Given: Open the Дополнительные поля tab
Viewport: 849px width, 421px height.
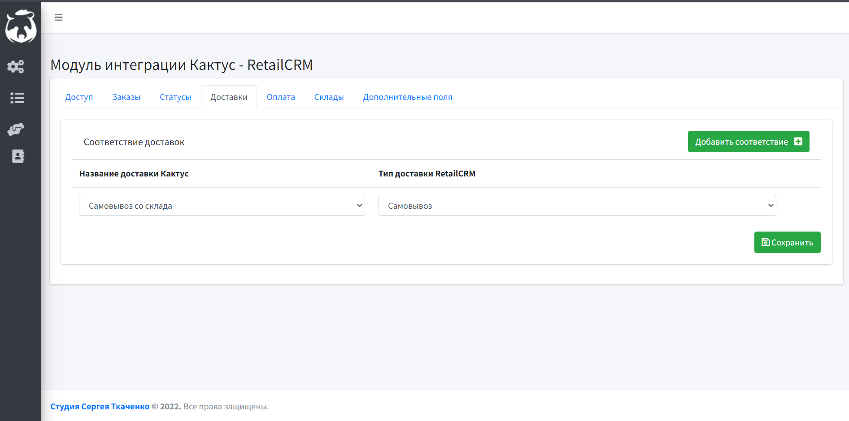Looking at the screenshot, I should 408,97.
